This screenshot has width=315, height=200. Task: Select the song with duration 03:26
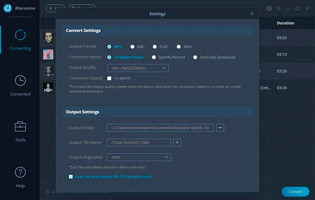[282, 71]
